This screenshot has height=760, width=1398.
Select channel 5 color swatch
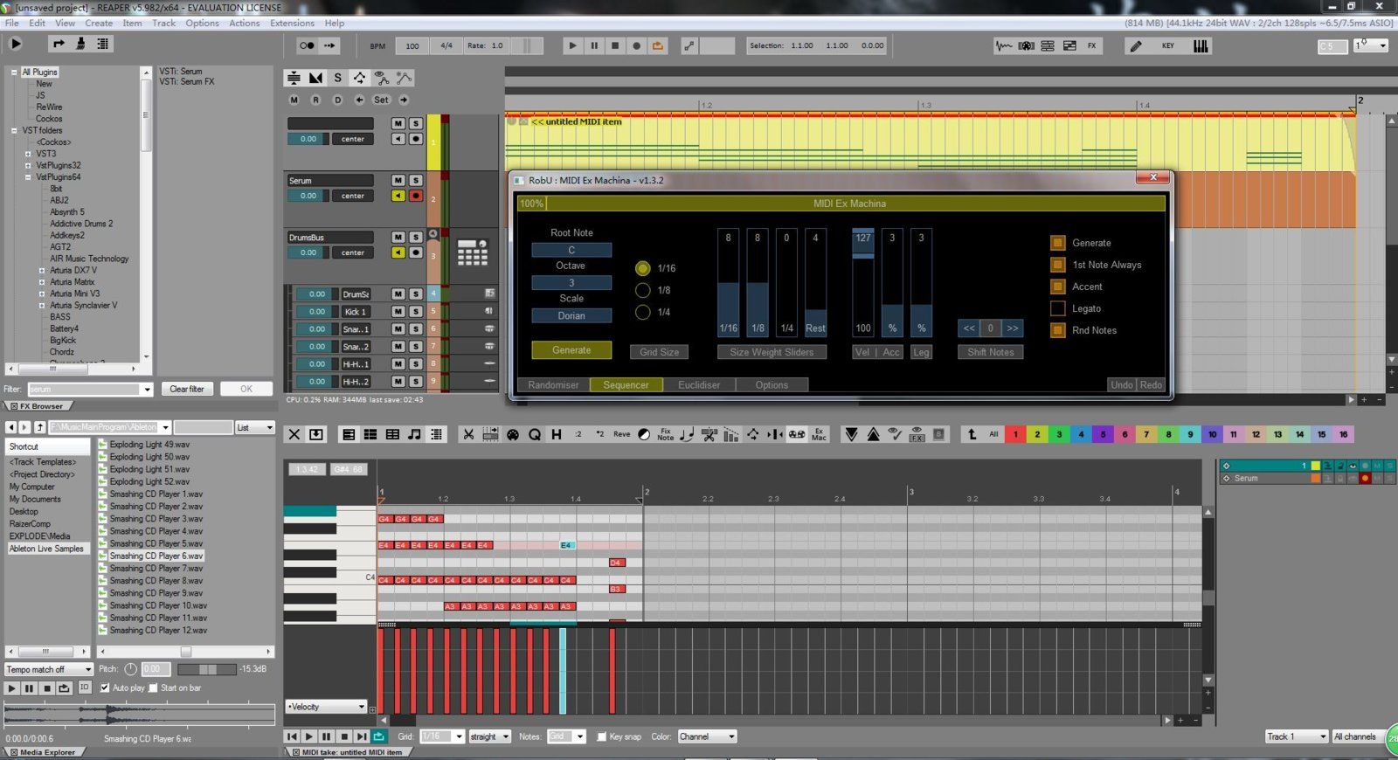click(x=1103, y=434)
